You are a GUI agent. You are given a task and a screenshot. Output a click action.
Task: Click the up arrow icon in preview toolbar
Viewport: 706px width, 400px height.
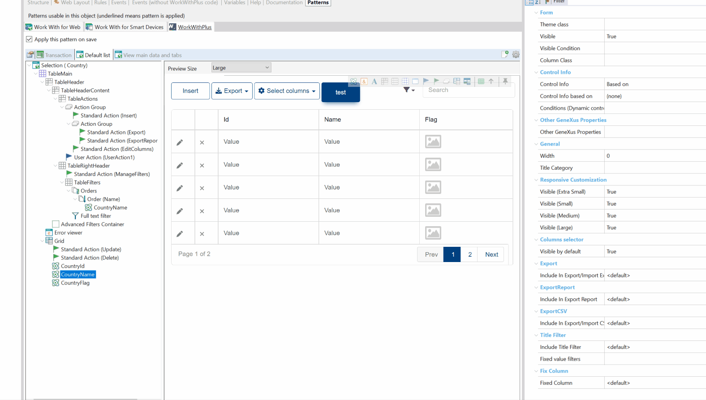pos(491,81)
